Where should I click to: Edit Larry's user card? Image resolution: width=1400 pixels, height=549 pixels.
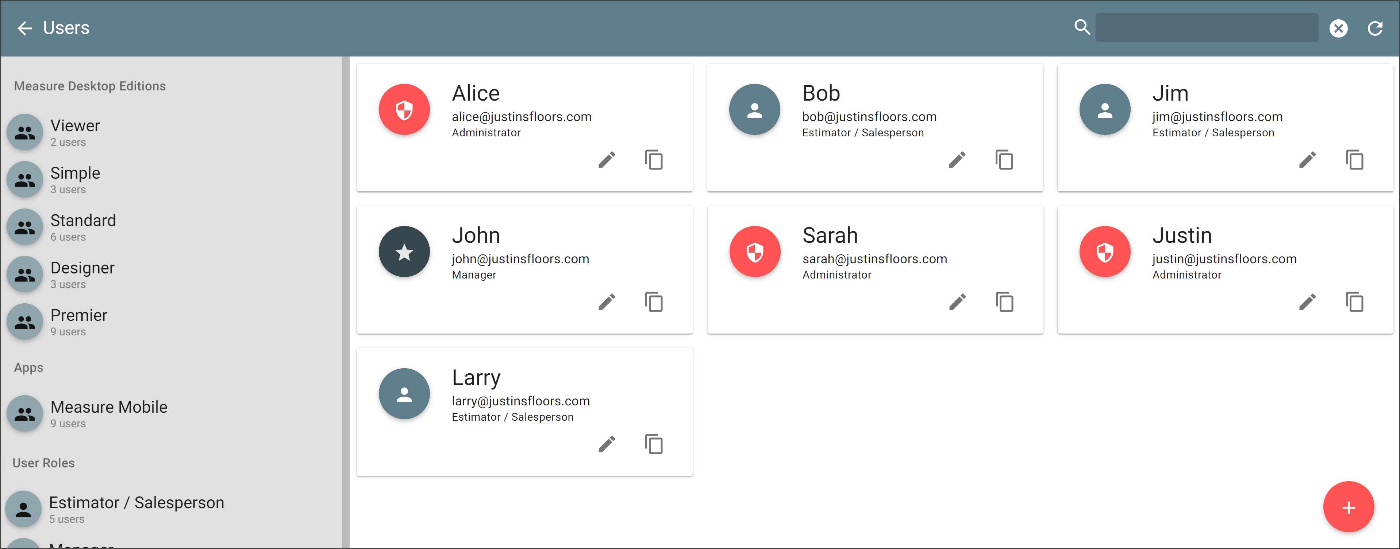607,444
